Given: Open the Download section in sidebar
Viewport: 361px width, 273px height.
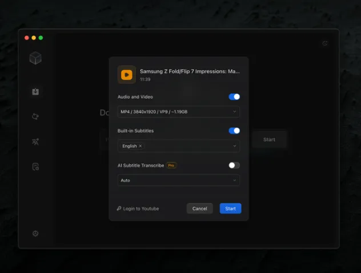Looking at the screenshot, I should coord(35,91).
